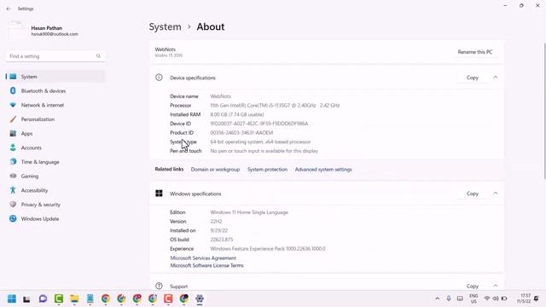Viewport: 546px width, 307px height.
Task: Click the Windows Update sync icon
Action: [x=13, y=218]
